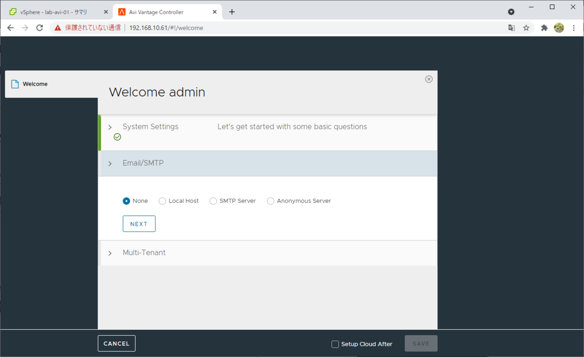Toggle the Email/SMTP section chevron

coord(110,164)
